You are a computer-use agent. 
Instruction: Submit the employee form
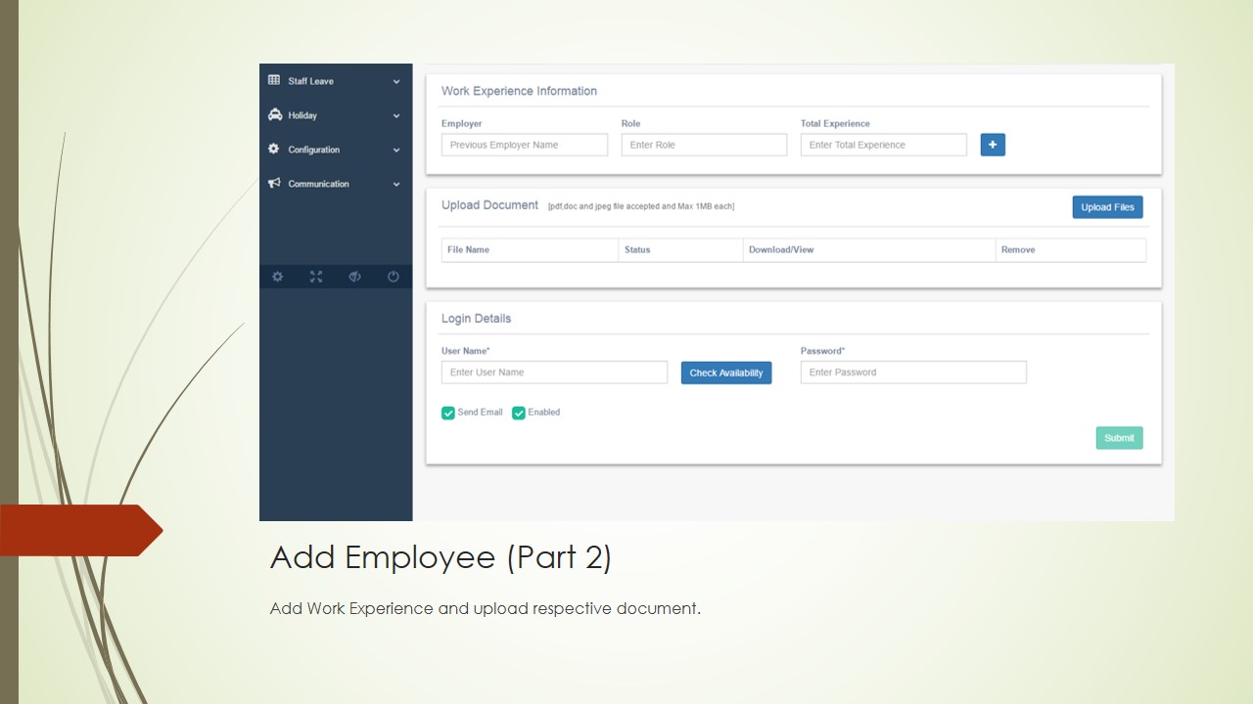click(1119, 438)
